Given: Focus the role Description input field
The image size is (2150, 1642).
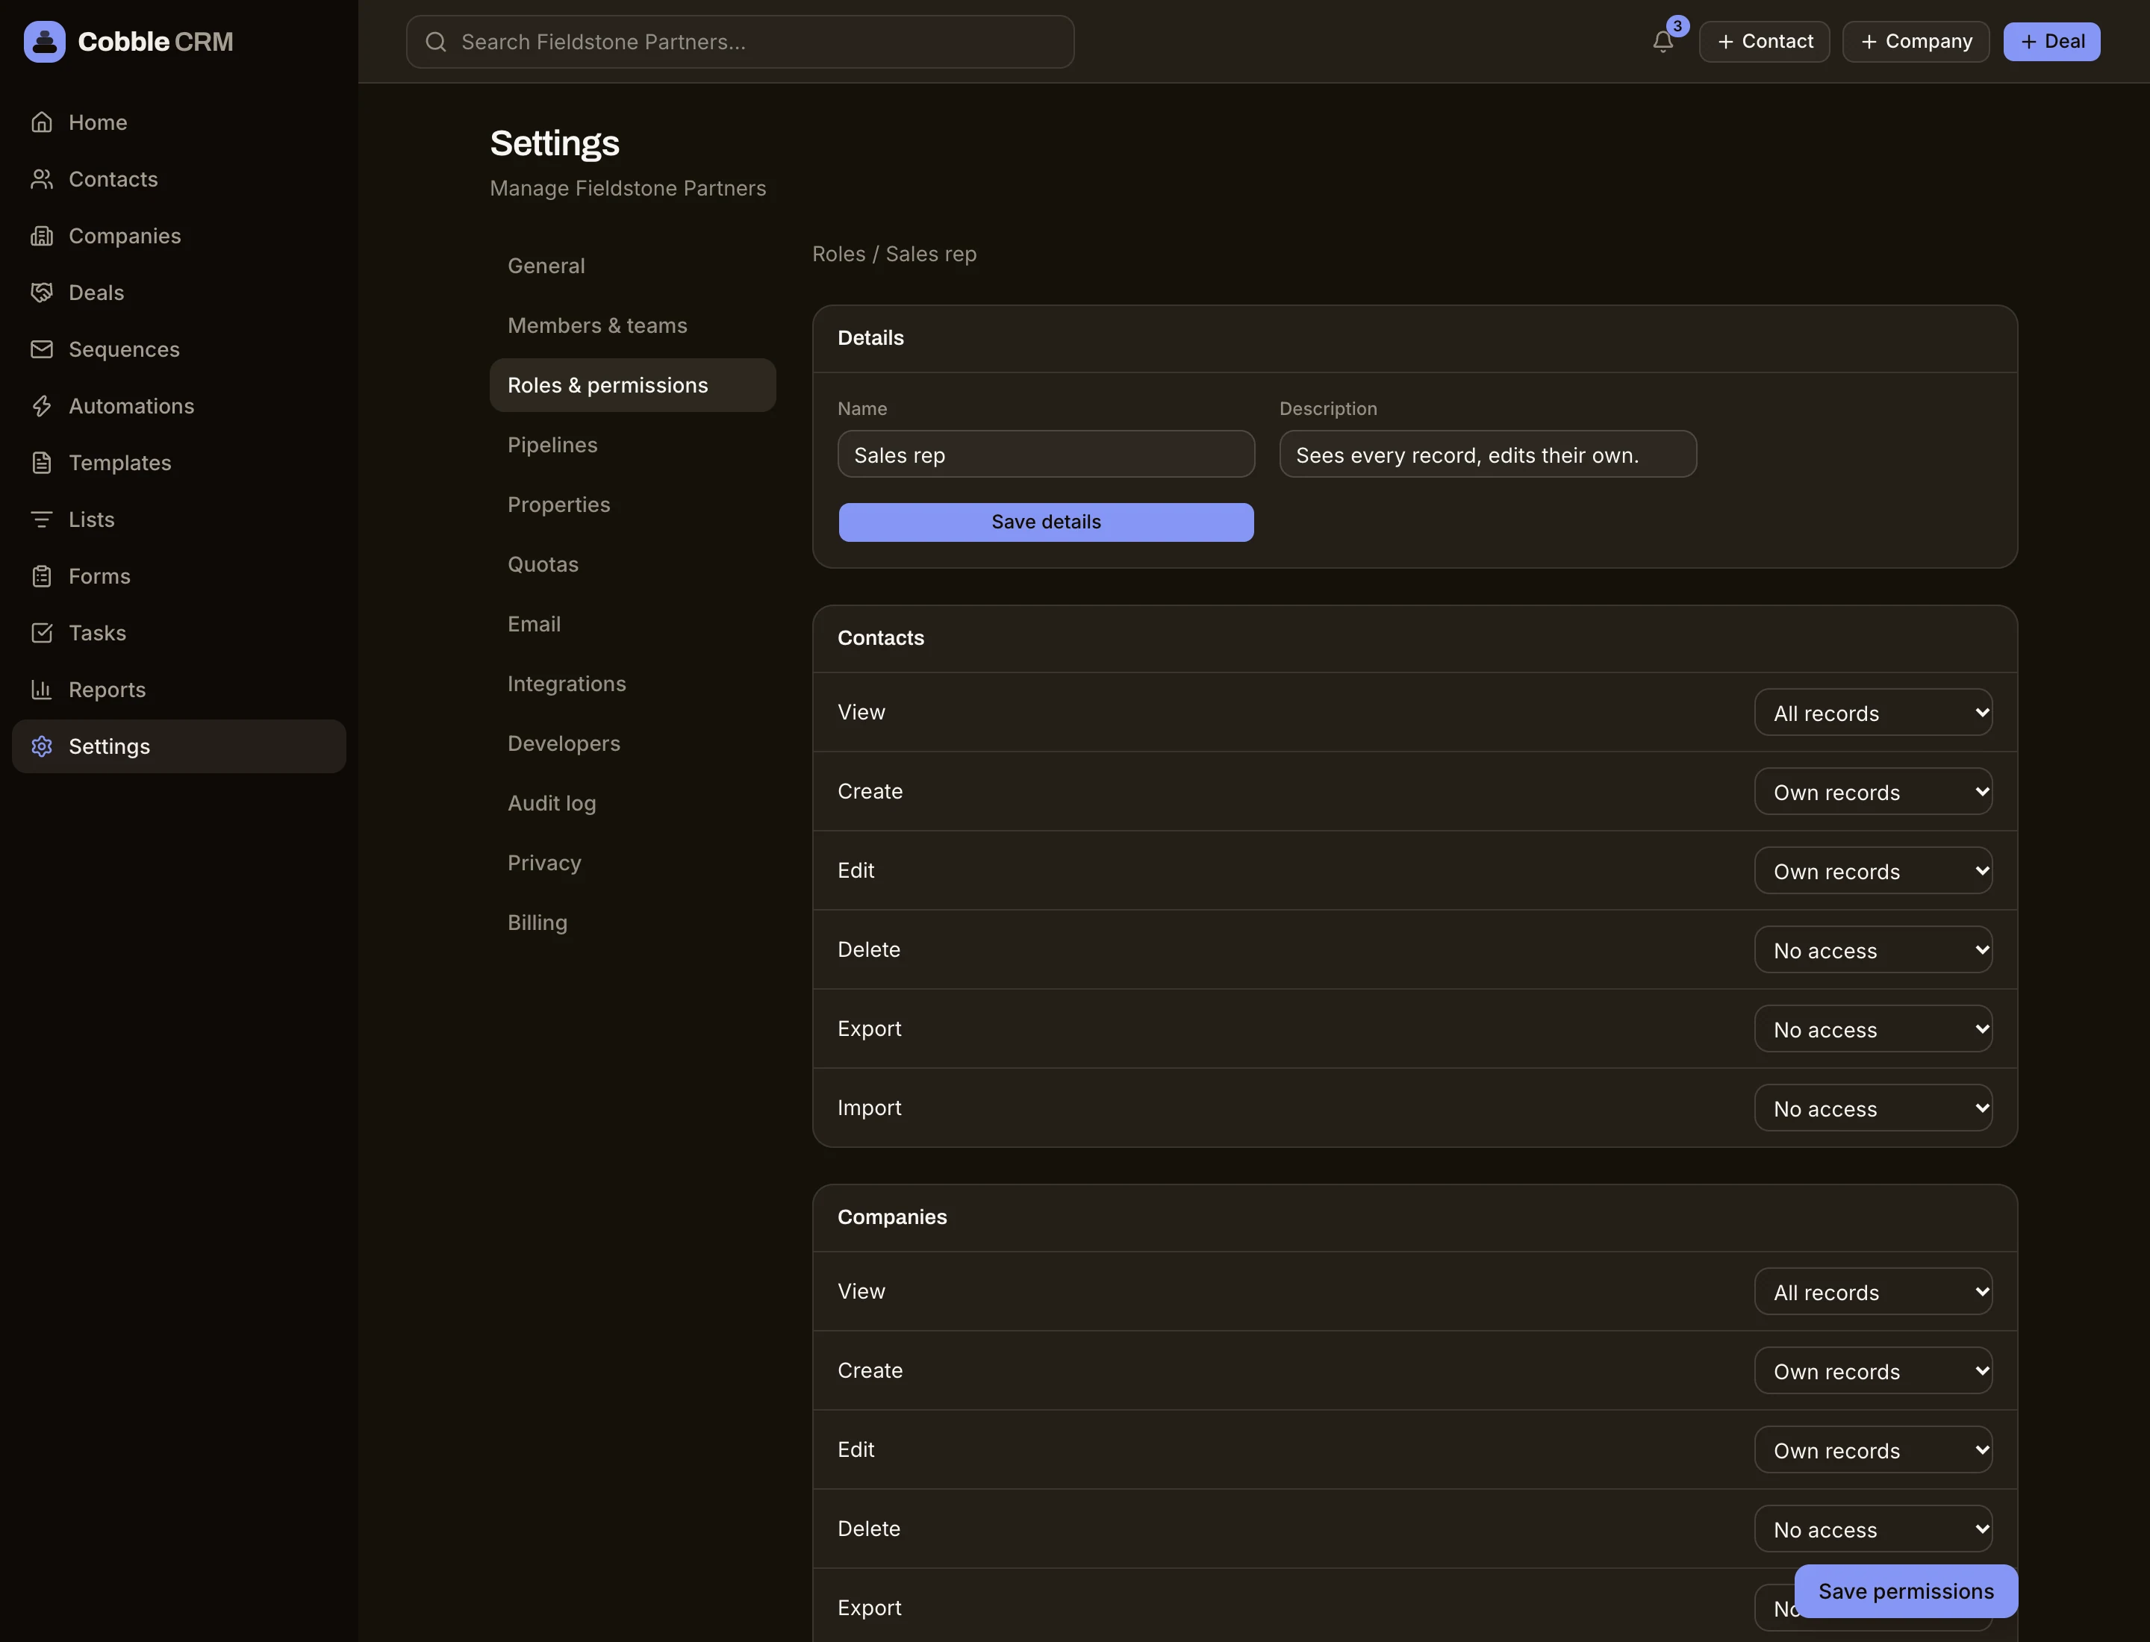Looking at the screenshot, I should point(1488,455).
